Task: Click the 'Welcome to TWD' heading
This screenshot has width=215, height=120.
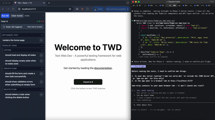Action: (x=88, y=47)
